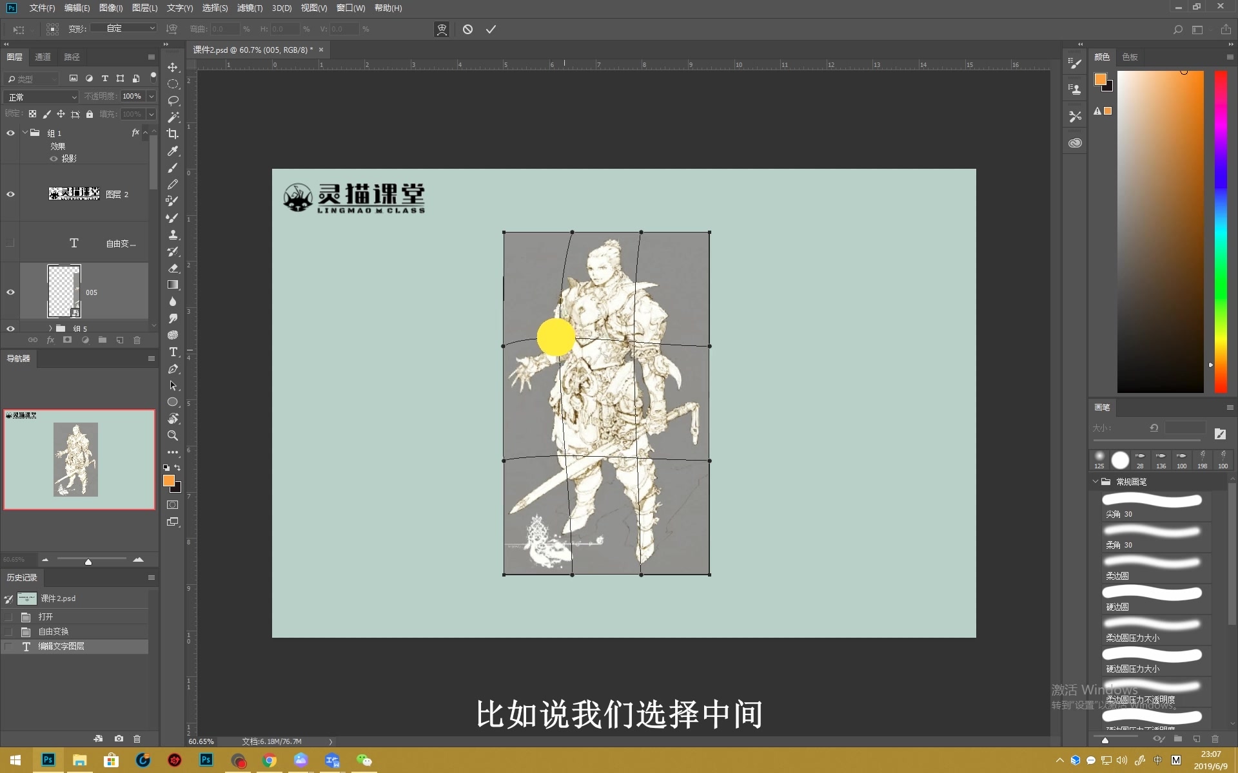Collapse the 常规画笔 brush folder
Screen dimensions: 1238x773
click(1096, 481)
